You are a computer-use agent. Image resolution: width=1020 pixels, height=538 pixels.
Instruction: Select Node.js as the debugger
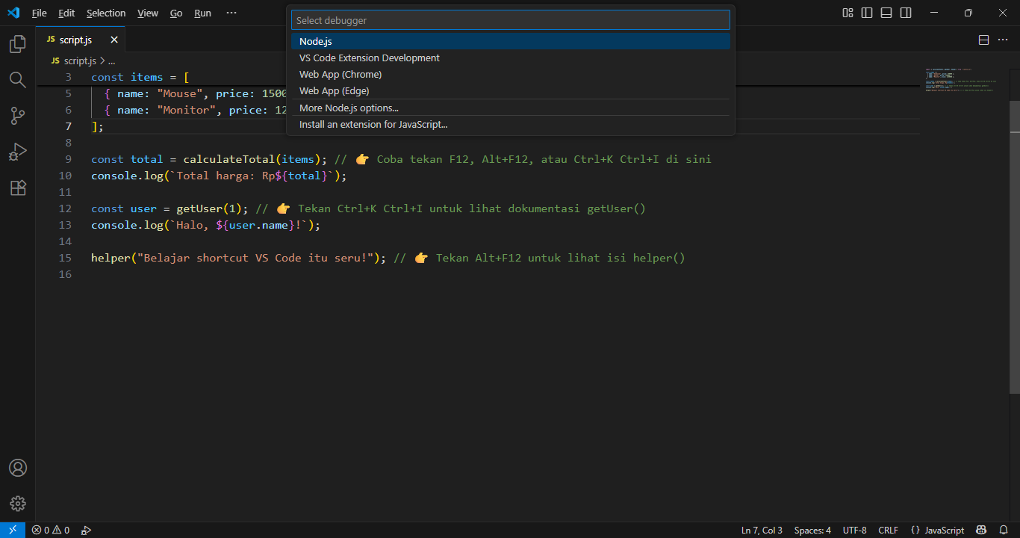pyautogui.click(x=315, y=41)
